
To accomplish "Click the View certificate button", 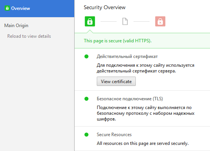I will coord(116,81).
